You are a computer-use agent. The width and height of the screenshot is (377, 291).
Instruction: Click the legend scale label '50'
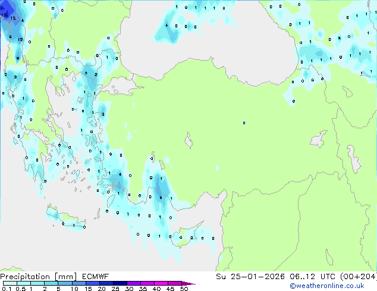click(184, 289)
